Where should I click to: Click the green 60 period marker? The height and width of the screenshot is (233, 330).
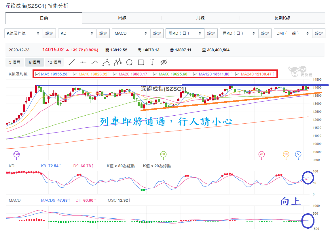163,154
